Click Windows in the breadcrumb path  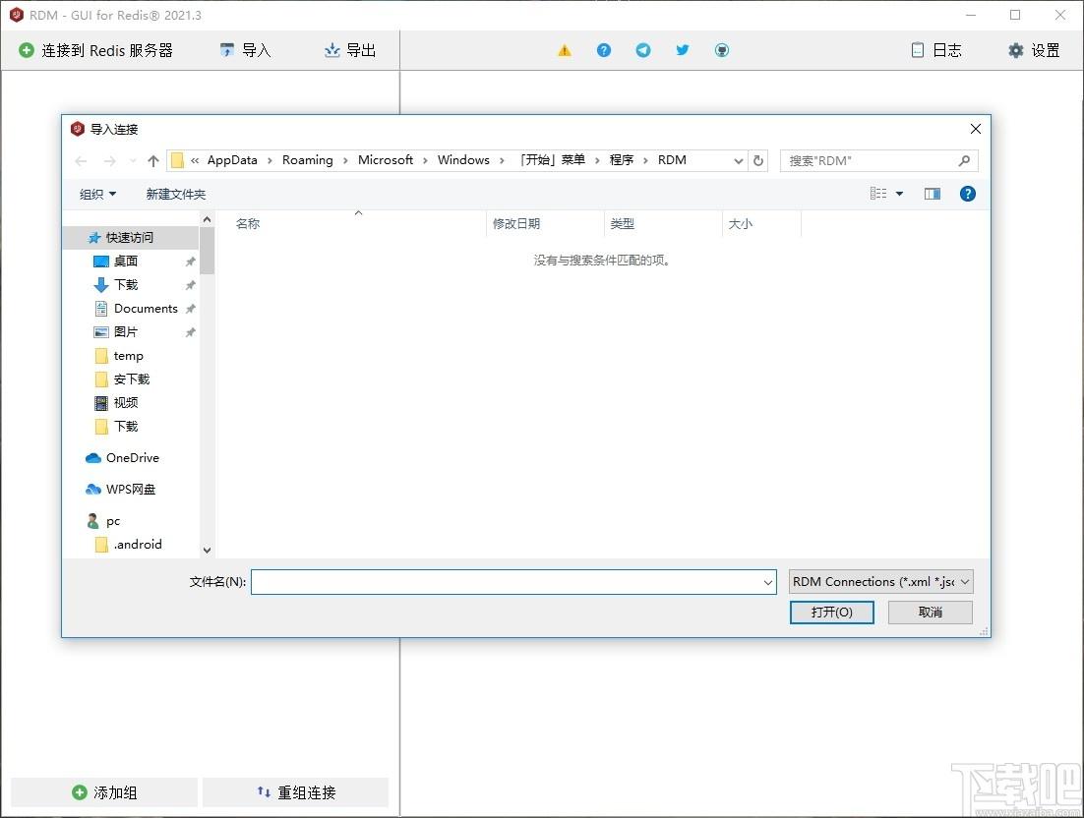click(463, 160)
